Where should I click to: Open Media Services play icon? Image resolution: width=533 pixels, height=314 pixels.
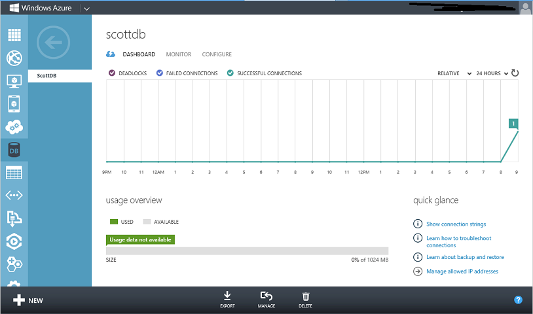pyautogui.click(x=14, y=241)
